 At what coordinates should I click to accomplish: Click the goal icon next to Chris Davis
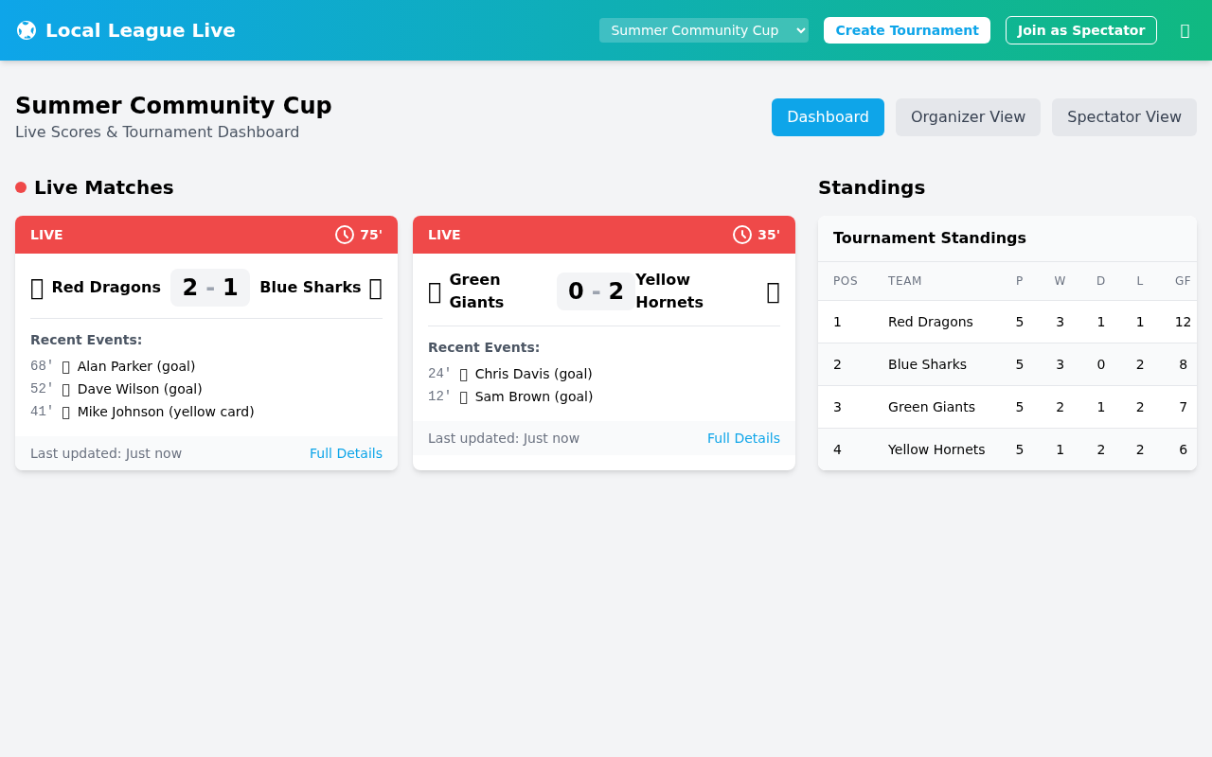pos(464,373)
